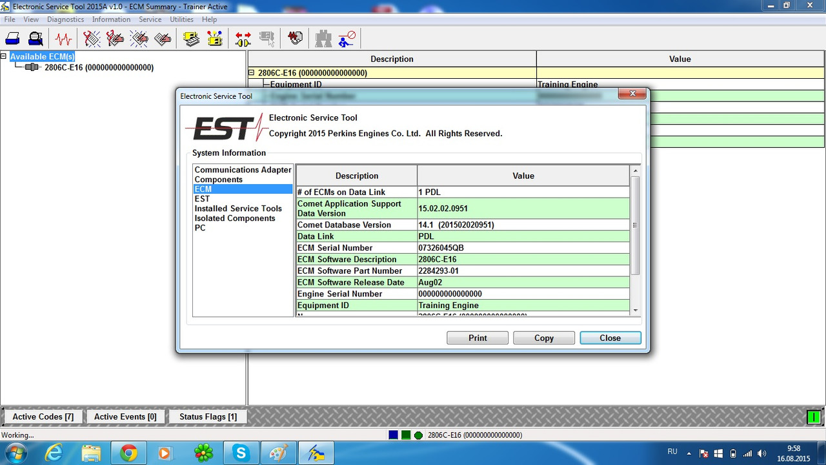Open the Information menu

tap(111, 19)
